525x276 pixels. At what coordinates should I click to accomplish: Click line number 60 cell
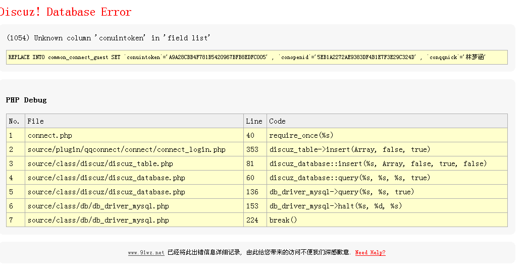(x=255, y=178)
